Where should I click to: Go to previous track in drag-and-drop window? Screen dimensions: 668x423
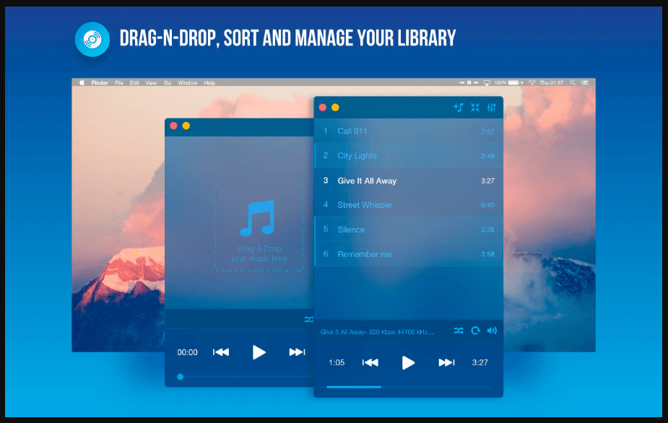pos(221,352)
